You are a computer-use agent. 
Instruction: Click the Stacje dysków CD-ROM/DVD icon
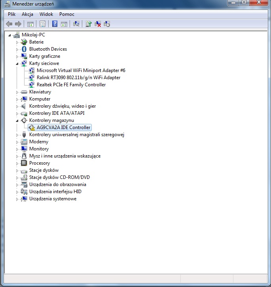pyautogui.click(x=24, y=177)
